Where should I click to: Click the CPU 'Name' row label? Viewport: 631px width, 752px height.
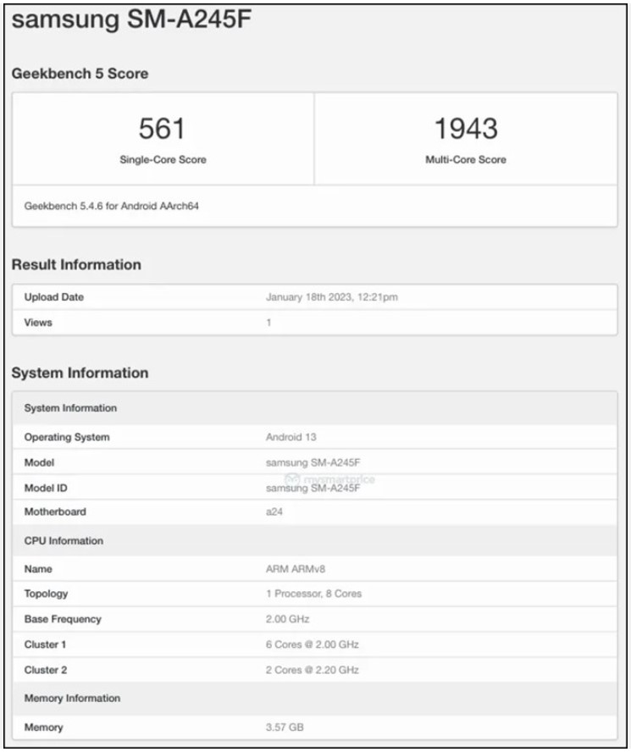tap(38, 569)
